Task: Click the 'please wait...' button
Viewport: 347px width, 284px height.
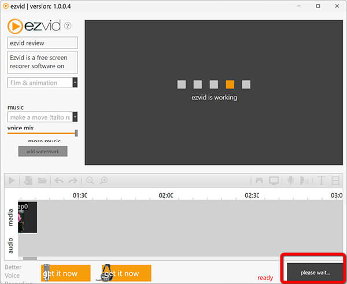Action: (315, 272)
